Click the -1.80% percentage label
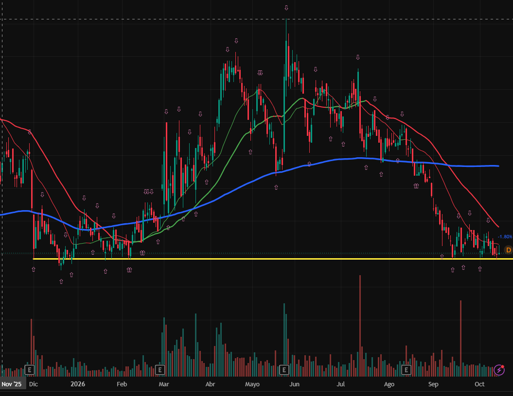The height and width of the screenshot is (396, 513). [505, 237]
